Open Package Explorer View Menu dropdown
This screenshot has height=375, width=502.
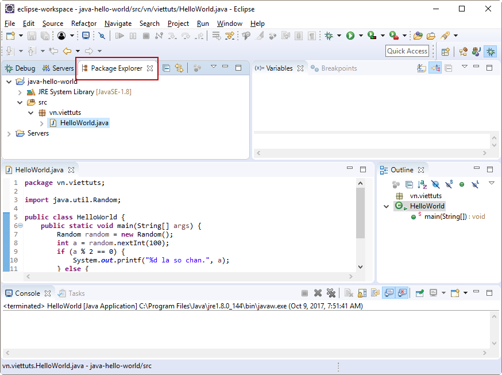click(x=214, y=67)
